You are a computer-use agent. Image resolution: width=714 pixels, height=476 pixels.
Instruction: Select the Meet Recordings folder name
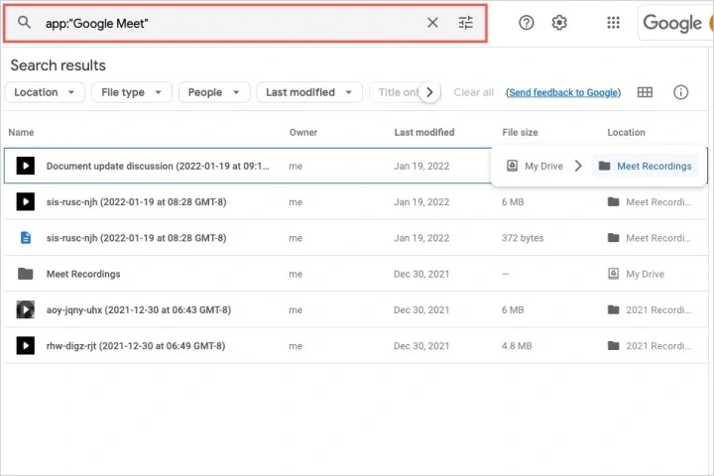[83, 274]
